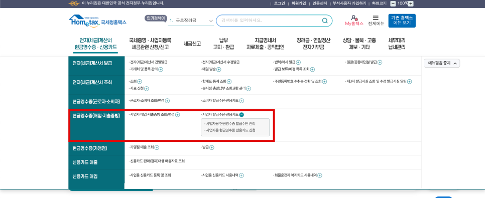The image size is (485, 198).
Task: Expand plus icon beside 메일 발송
Action: coord(218,70)
